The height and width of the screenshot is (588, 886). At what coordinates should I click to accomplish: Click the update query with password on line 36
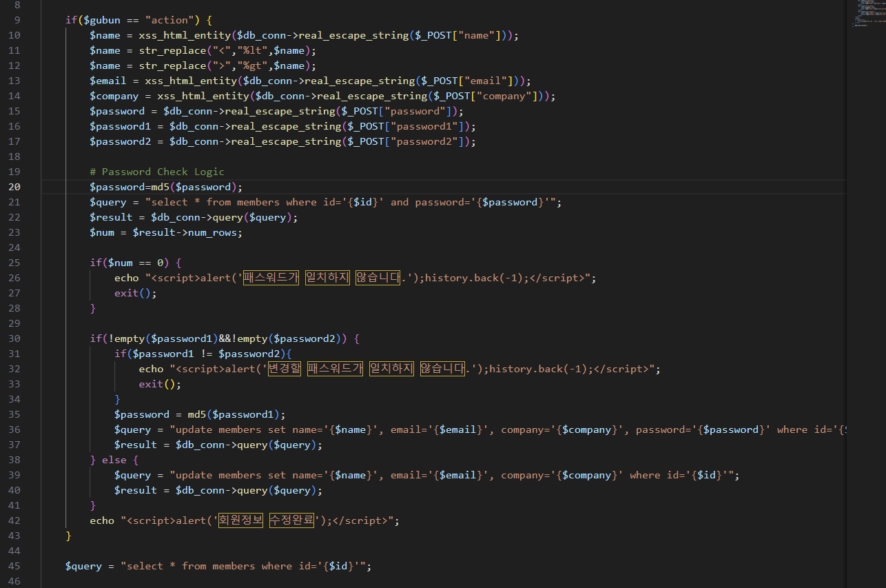click(508, 429)
